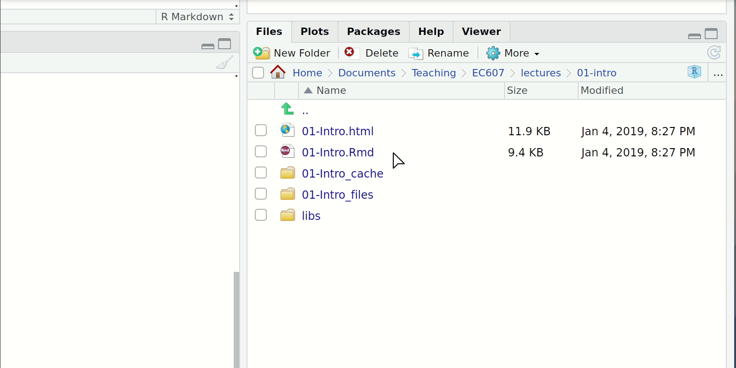Navigate to Teaching in breadcrumb path

coord(433,73)
